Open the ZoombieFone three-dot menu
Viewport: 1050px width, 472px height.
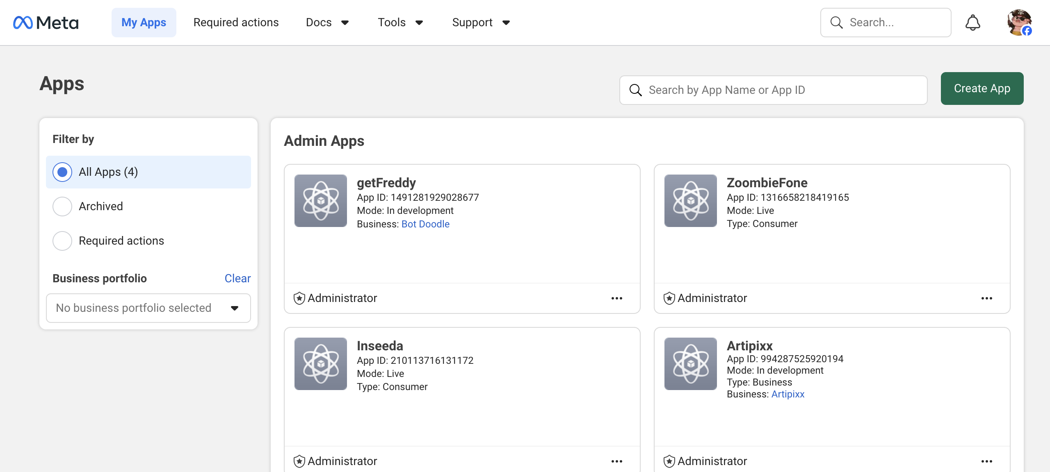[986, 298]
